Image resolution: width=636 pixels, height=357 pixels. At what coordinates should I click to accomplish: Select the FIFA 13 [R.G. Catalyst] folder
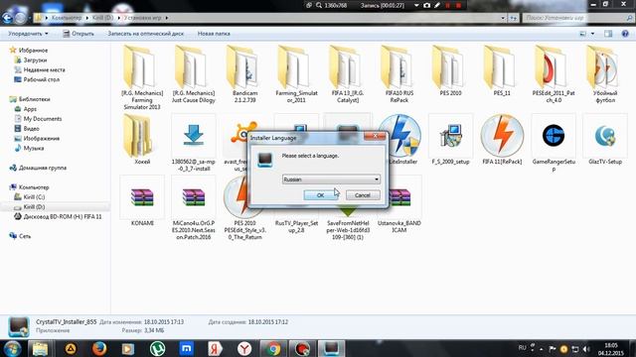coord(348,74)
